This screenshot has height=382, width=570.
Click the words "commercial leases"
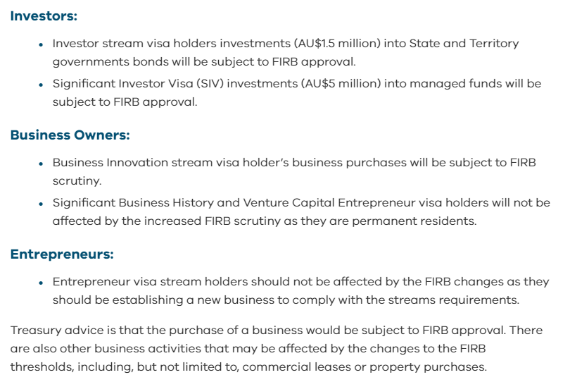(x=344, y=366)
